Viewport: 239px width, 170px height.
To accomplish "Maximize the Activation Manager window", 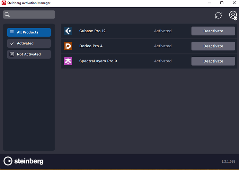I will [x=222, y=3].
